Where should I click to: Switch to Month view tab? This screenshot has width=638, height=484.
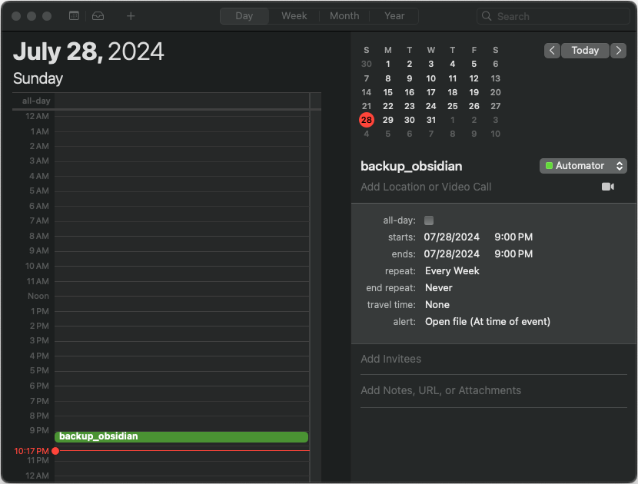tap(344, 16)
